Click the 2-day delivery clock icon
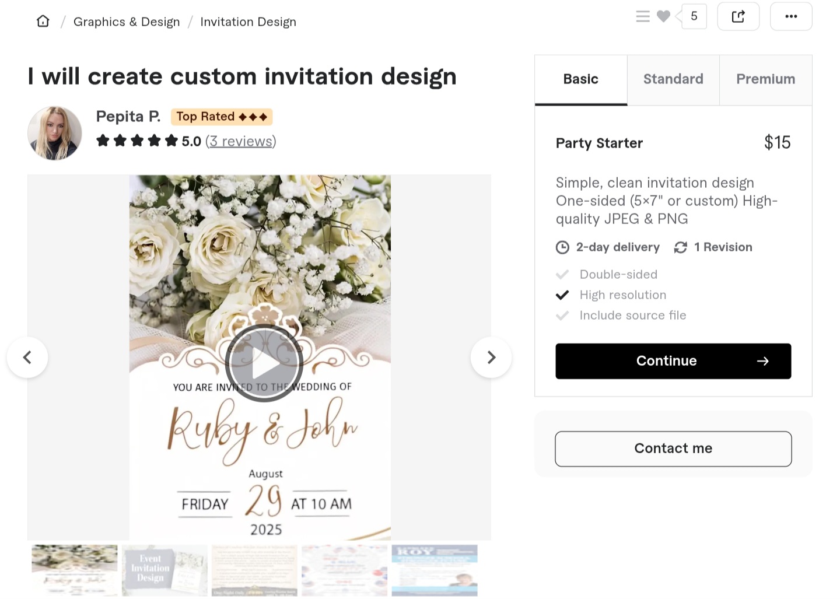This screenshot has width=840, height=599. pos(562,247)
